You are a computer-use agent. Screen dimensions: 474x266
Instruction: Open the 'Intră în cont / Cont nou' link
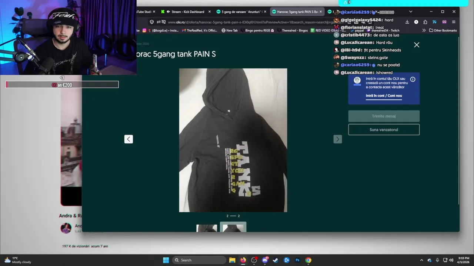[384, 96]
